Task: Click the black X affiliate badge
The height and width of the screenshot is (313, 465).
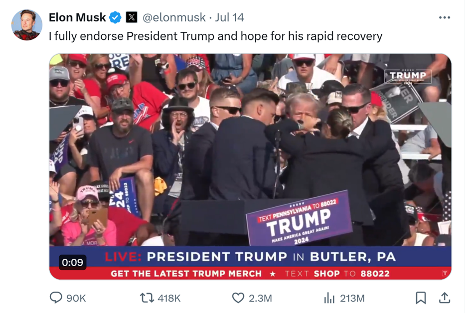Action: click(x=132, y=17)
